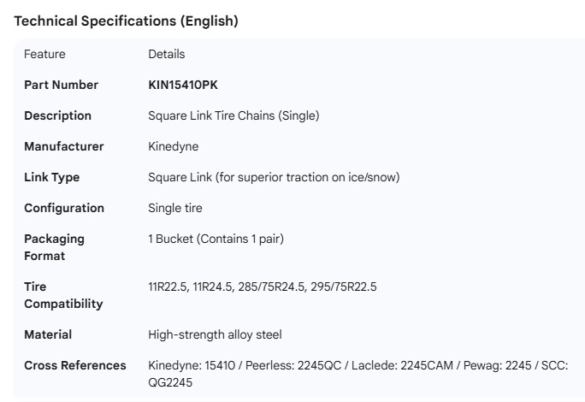Click the High-strength alloy steel value
Image resolution: width=585 pixels, height=402 pixels.
(x=215, y=334)
